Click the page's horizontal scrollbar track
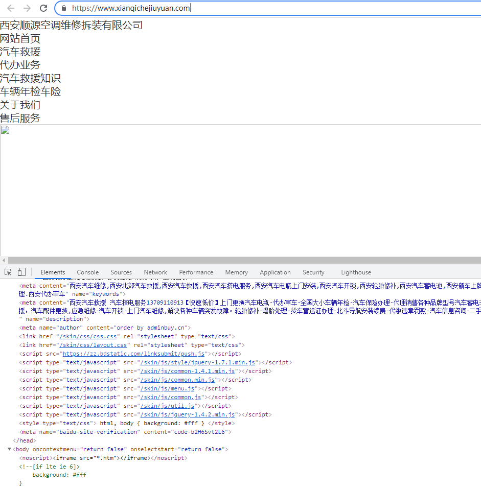Screen dimensions: 481x488 tap(240, 260)
